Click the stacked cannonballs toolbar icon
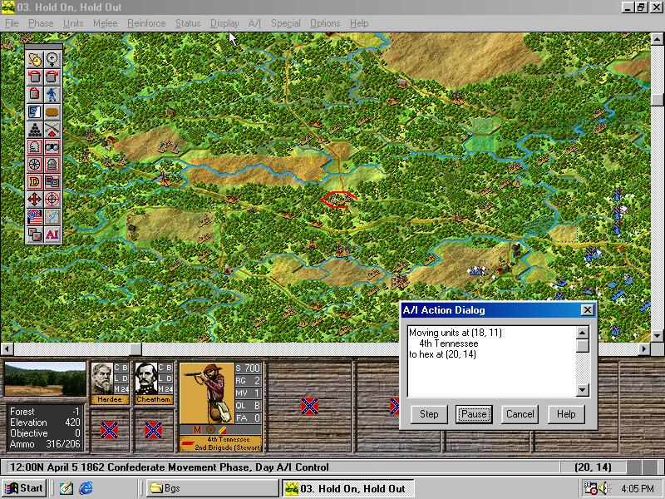The image size is (665, 499). 35,130
